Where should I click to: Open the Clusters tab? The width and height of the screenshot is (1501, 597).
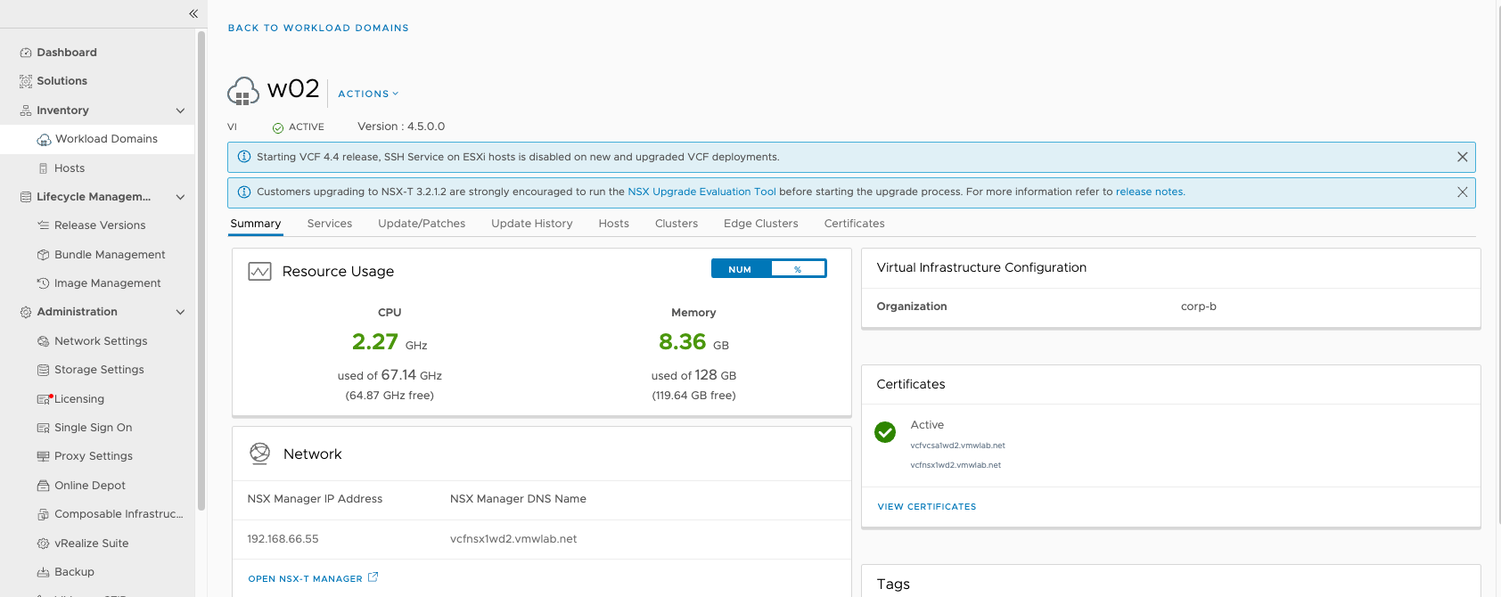(x=677, y=224)
